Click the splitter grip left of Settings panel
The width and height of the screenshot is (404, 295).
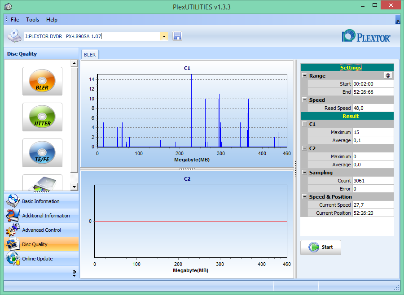point(295,169)
